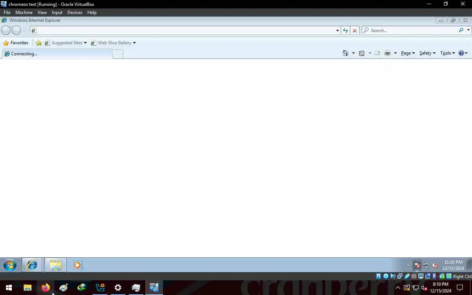Click VirtualBox hard disk status icon

tap(378, 276)
